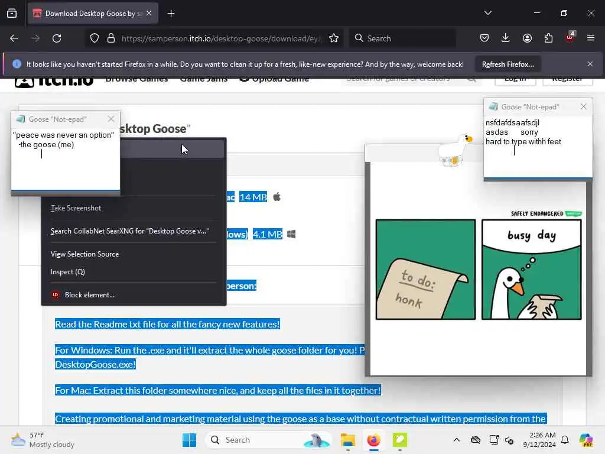
Task: Save page to Pocket
Action: pos(484,38)
